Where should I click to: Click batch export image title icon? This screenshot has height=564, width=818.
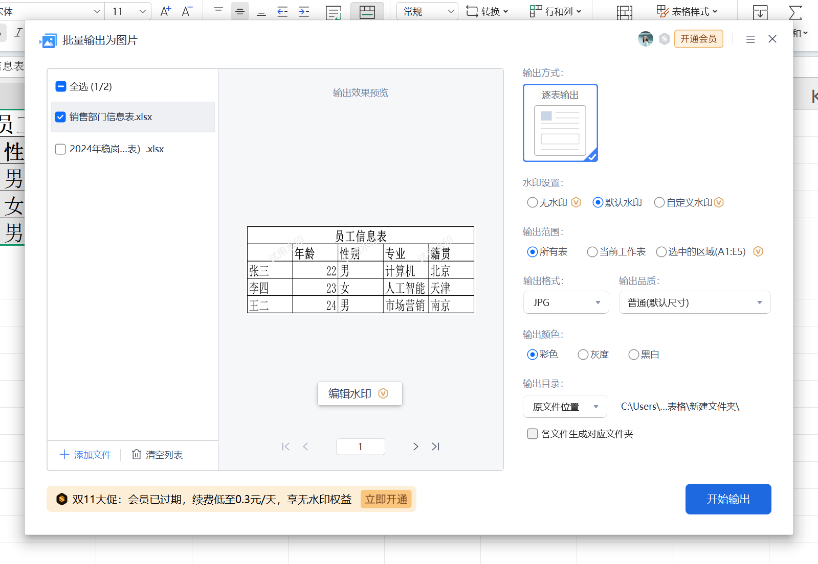pyautogui.click(x=48, y=40)
